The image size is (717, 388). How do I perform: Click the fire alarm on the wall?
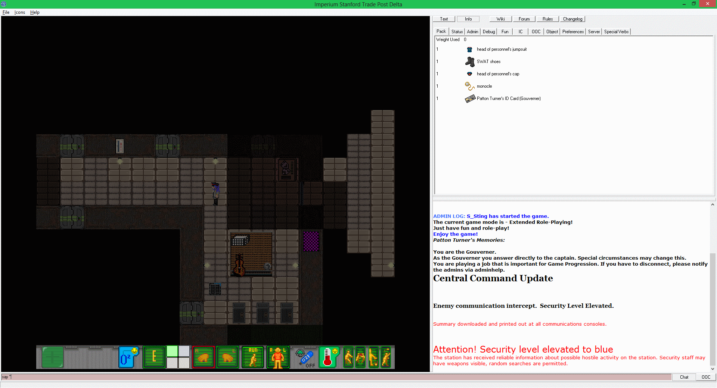[x=119, y=146]
